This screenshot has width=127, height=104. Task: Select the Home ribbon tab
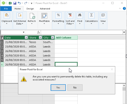(18, 9)
